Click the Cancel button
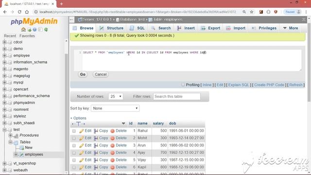The height and width of the screenshot is (175, 311). 101,74
